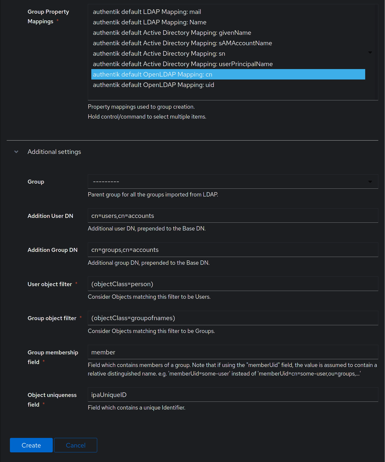
Task: Click highlighted 'OpenLDAP Mapping: cn' option
Action: (152, 74)
